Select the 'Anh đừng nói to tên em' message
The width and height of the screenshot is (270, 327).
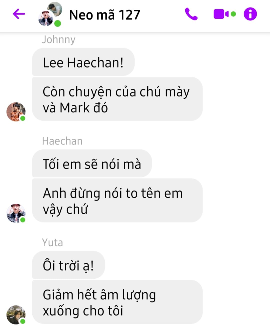[x=117, y=200]
